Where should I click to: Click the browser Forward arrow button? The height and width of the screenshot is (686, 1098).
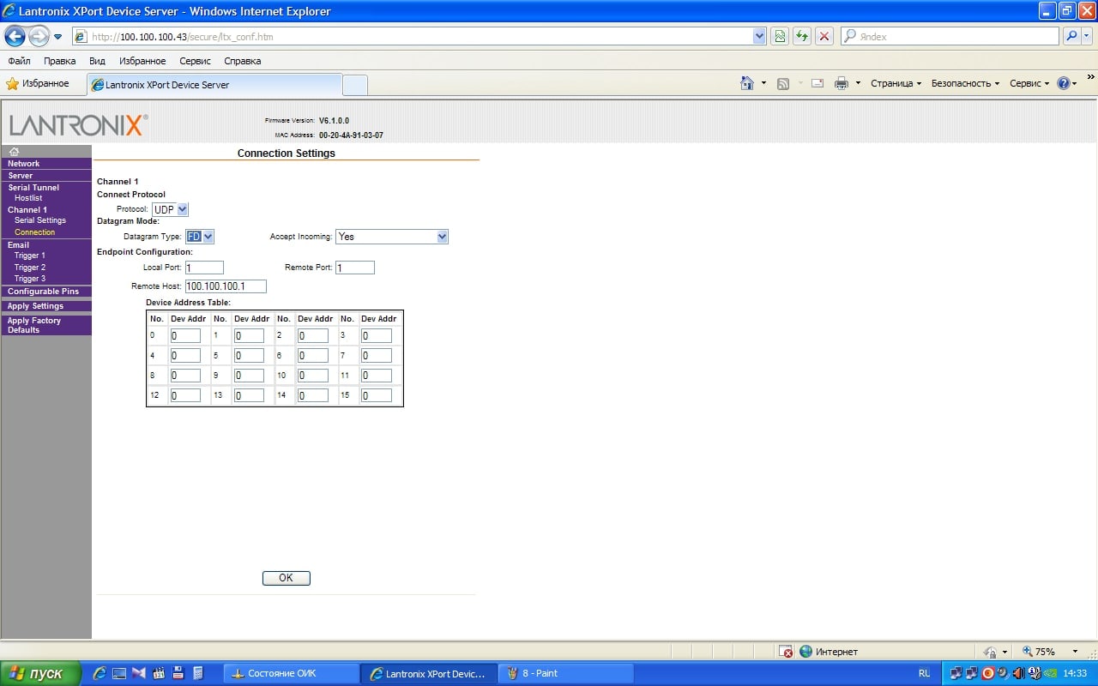[39, 36]
